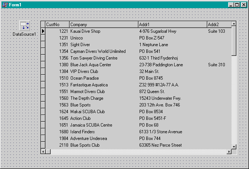This screenshot has height=169, width=249.
Task: Click the CustNo column header
Action: click(57, 25)
